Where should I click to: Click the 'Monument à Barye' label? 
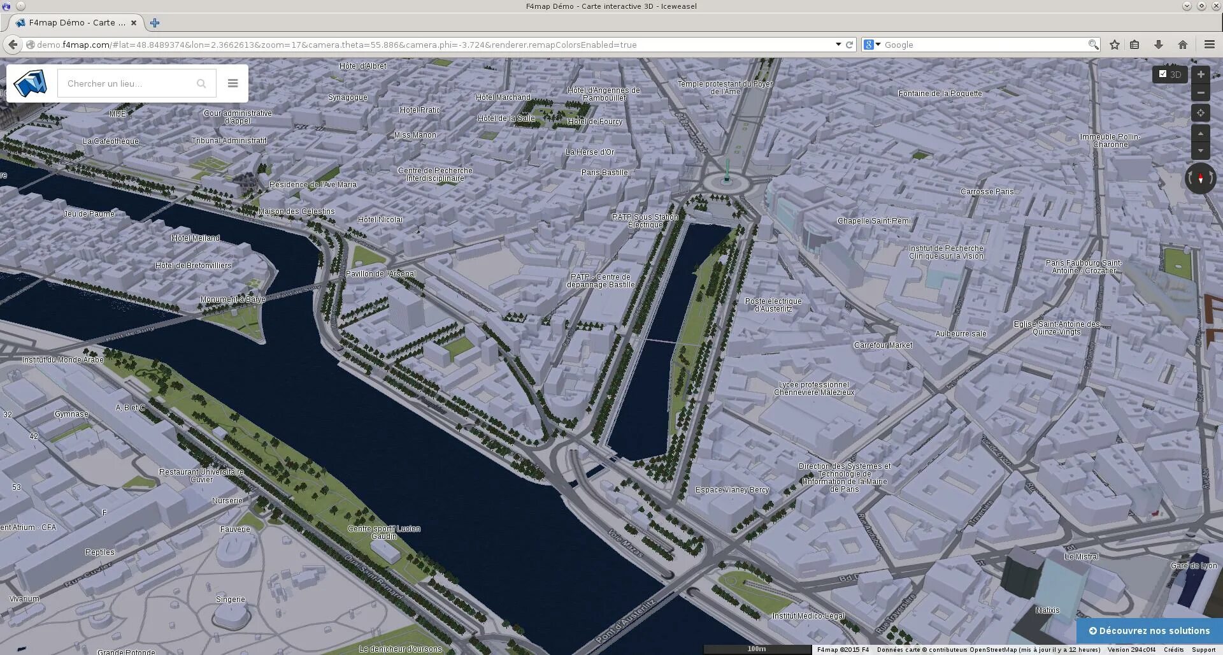(x=233, y=299)
